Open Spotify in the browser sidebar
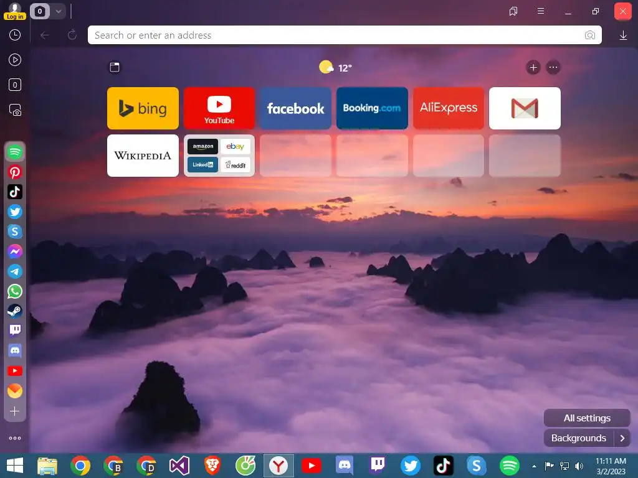Screen dimensions: 638x478 15,152
